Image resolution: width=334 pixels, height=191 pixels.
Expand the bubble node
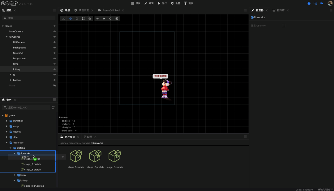click(11, 80)
